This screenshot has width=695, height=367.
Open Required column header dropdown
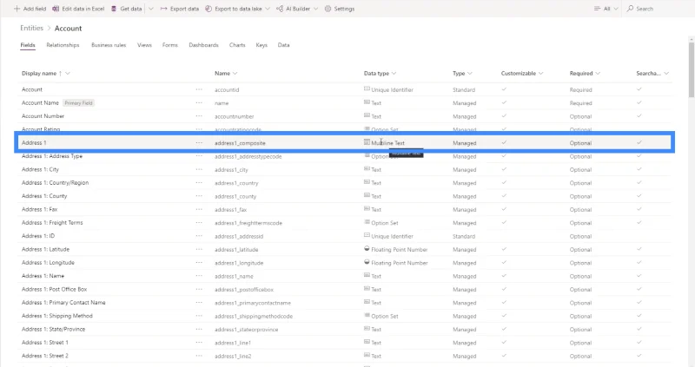pyautogui.click(x=598, y=74)
